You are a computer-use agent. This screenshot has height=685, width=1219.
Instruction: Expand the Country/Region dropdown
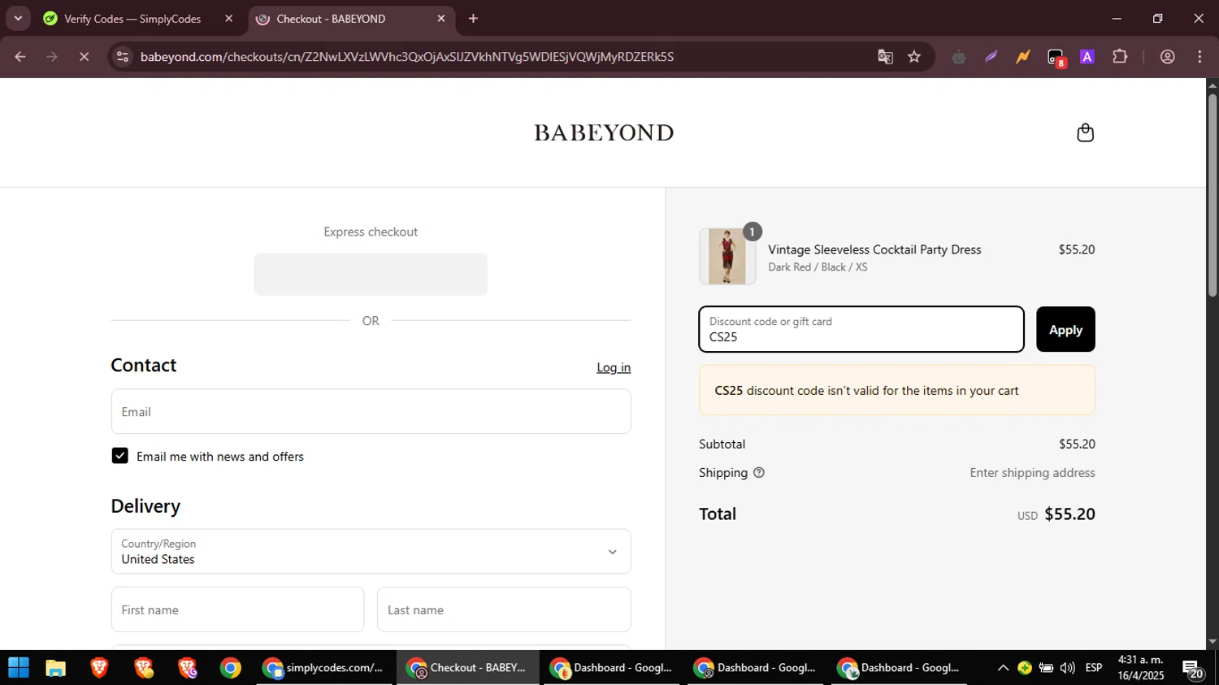click(x=371, y=552)
